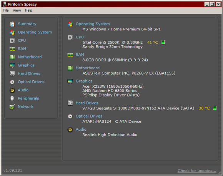The height and width of the screenshot is (176, 223).
Task: Click the Summary clipboard icon in sidebar
Action: (x=12, y=24)
